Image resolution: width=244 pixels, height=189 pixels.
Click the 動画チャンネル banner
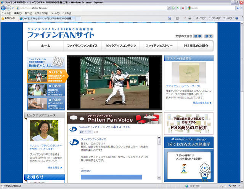[46, 62]
